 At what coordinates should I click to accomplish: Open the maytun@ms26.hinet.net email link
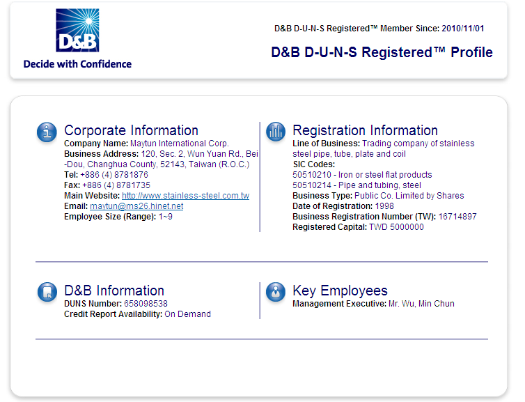click(136, 206)
